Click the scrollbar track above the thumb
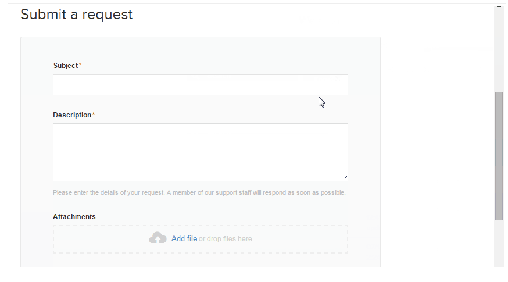Viewport: 508px width, 282px height. pos(499,50)
